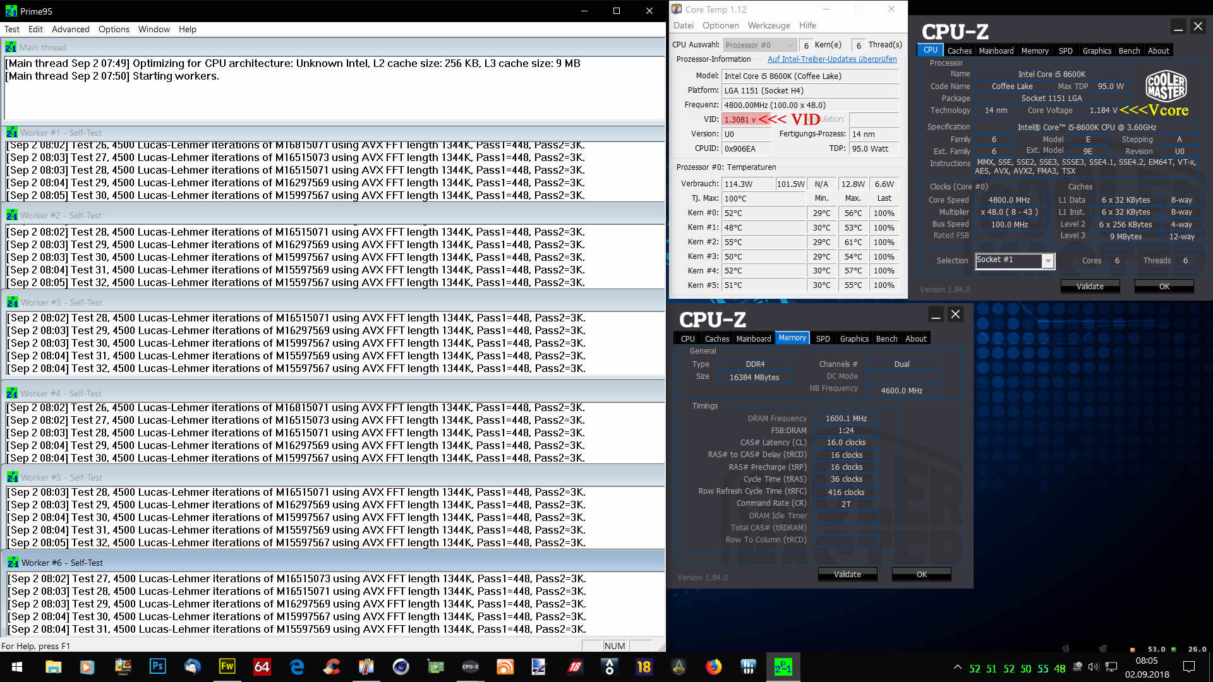
Task: Switch to the SPD tab in lower CPU-Z
Action: coord(823,338)
